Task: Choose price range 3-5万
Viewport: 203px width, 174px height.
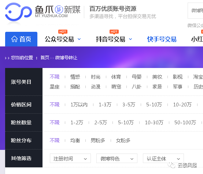Action: [x=129, y=105]
